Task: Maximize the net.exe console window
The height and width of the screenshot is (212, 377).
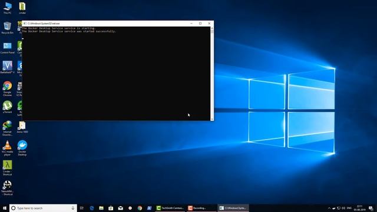Action: click(x=200, y=24)
